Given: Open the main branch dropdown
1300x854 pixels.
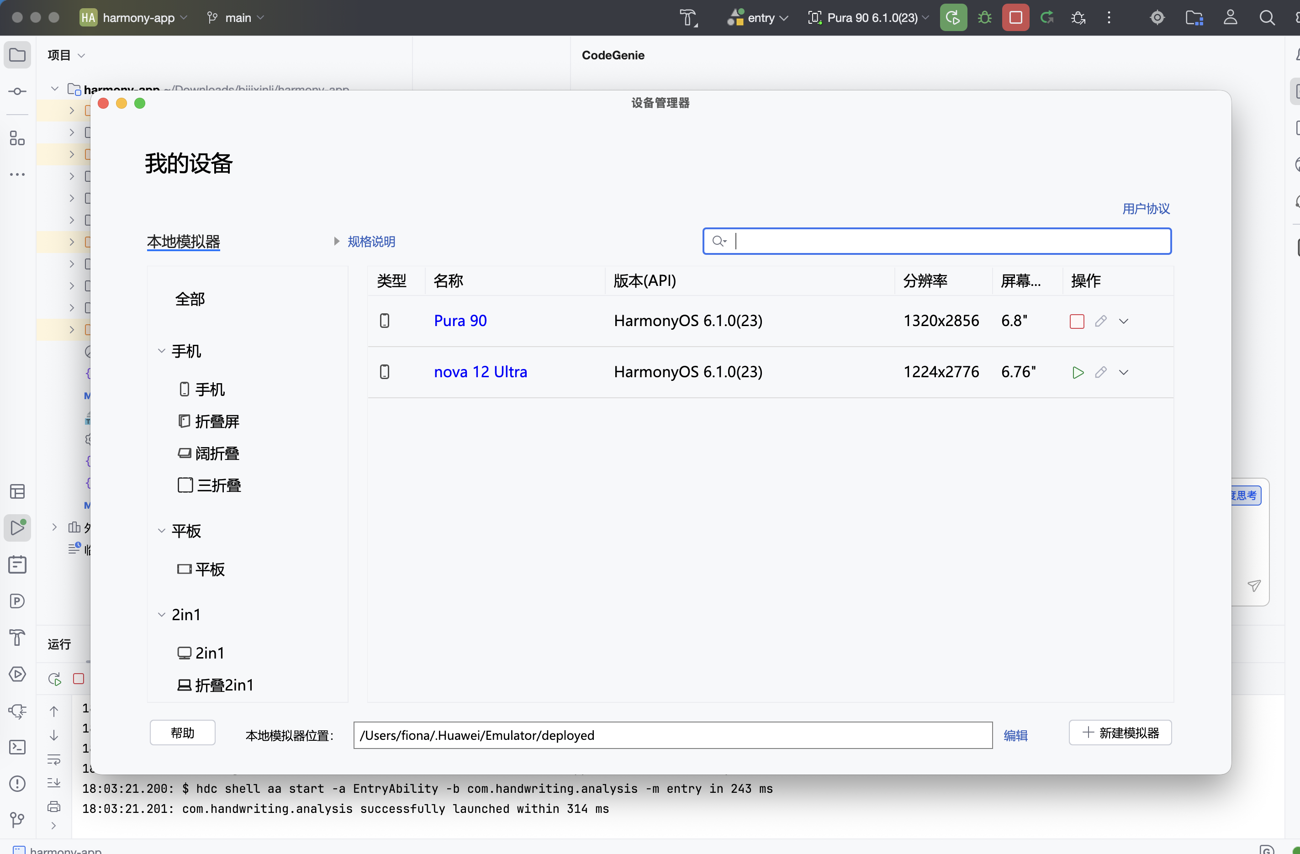Looking at the screenshot, I should tap(235, 17).
